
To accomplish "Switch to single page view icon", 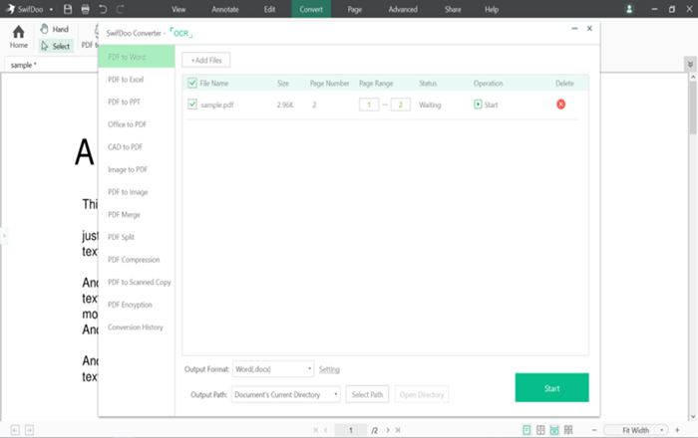I will (526, 430).
